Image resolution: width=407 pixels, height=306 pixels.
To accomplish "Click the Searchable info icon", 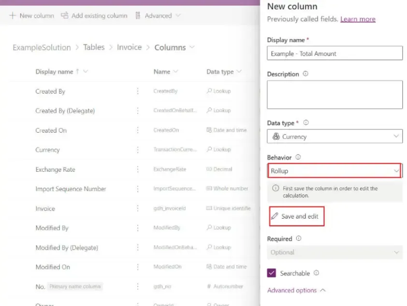I will pyautogui.click(x=316, y=273).
